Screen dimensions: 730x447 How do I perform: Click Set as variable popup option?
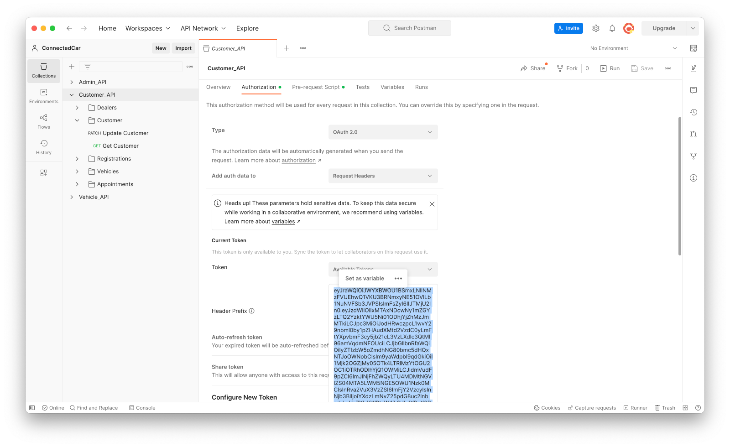[x=365, y=278]
